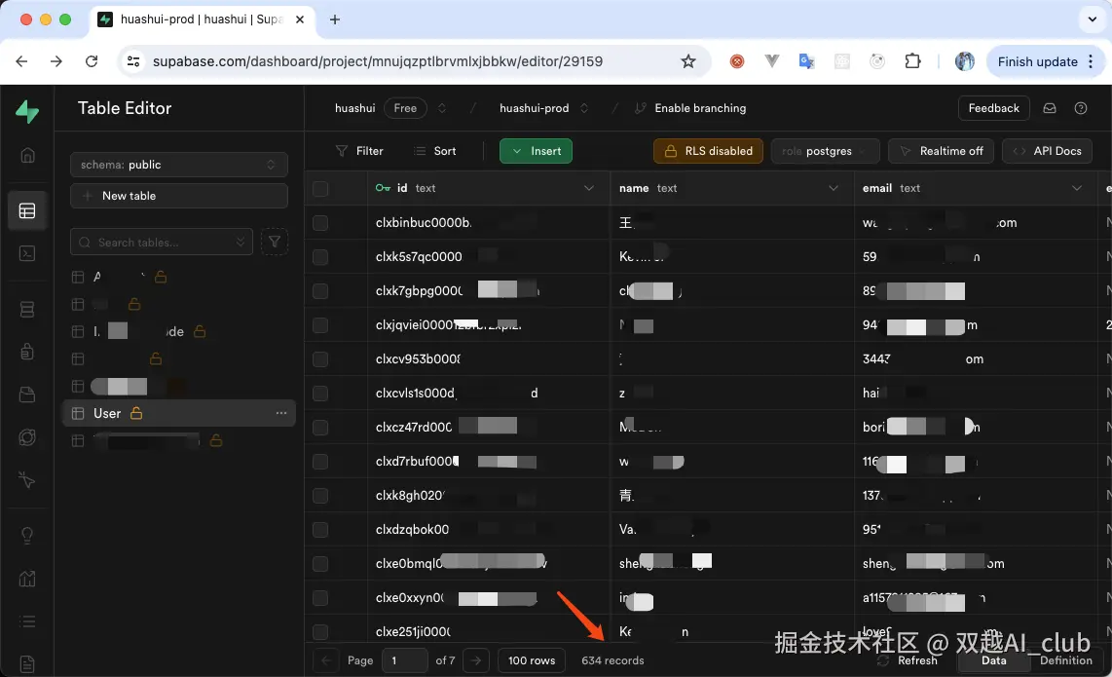
Task: Expand the huashui-prod project switcher arrows
Action: (584, 108)
